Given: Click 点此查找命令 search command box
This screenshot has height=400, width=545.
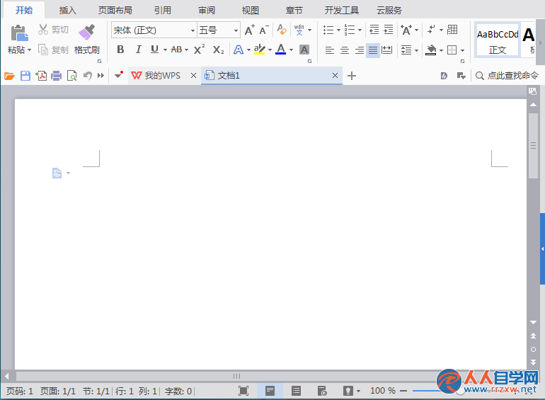Looking at the screenshot, I should 507,76.
